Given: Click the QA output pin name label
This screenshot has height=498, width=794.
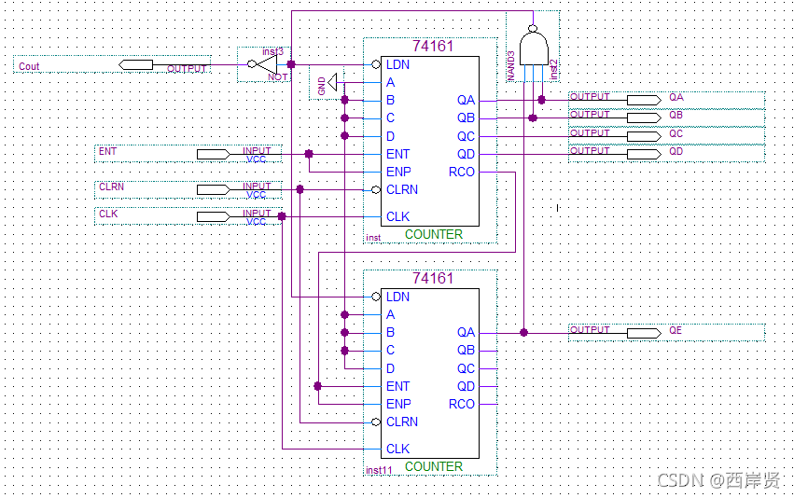Looking at the screenshot, I should pos(676,97).
